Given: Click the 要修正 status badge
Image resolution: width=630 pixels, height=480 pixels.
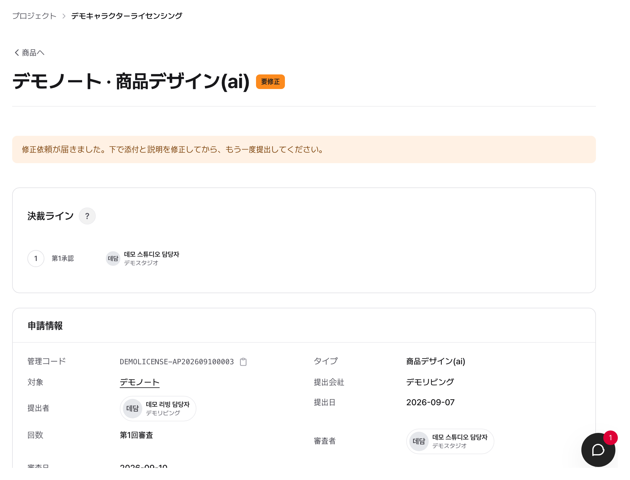Looking at the screenshot, I should click(270, 82).
